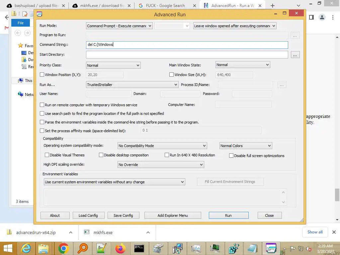Open the system monitor taskbar icon
Viewport: 340px width, 255px height.
pyautogui.click(x=215, y=248)
